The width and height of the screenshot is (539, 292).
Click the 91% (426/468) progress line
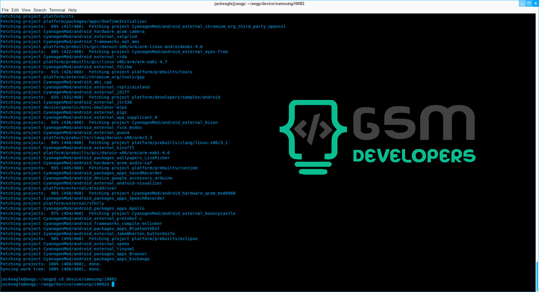point(97,72)
